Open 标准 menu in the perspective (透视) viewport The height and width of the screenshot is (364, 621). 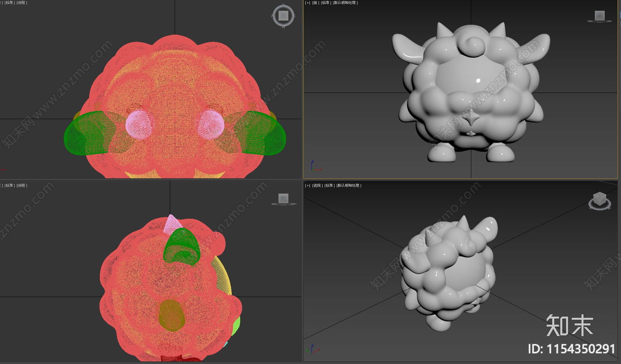click(x=329, y=186)
